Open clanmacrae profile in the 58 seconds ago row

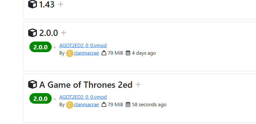coord(86,104)
